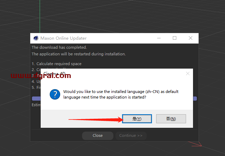Maximize the Maxon Online Updater window
The height and width of the screenshot is (156, 225).
click(175, 38)
